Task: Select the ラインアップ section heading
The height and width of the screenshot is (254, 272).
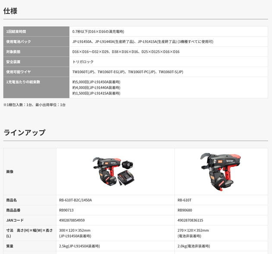Action: 24,132
